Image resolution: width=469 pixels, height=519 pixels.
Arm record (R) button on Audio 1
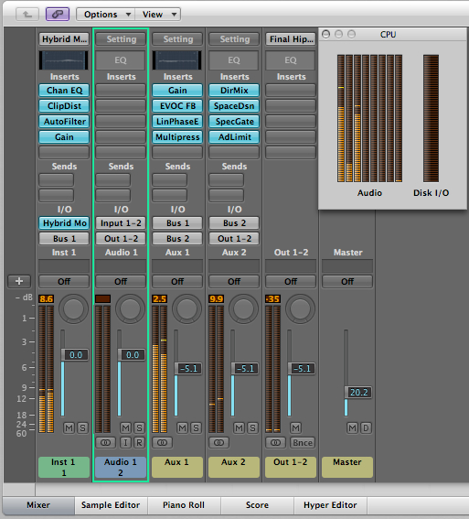coord(139,442)
